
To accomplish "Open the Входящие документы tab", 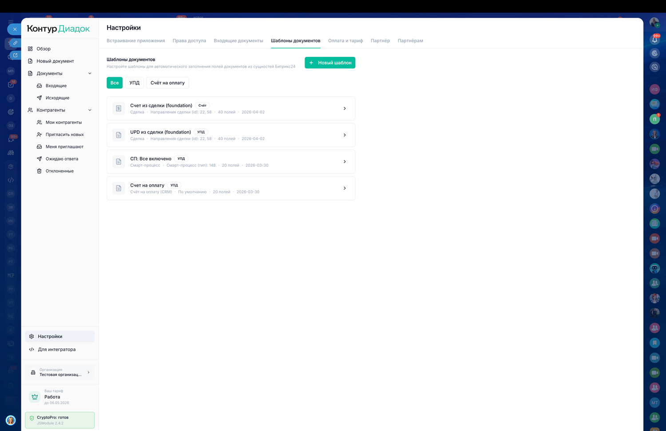I will click(x=238, y=41).
